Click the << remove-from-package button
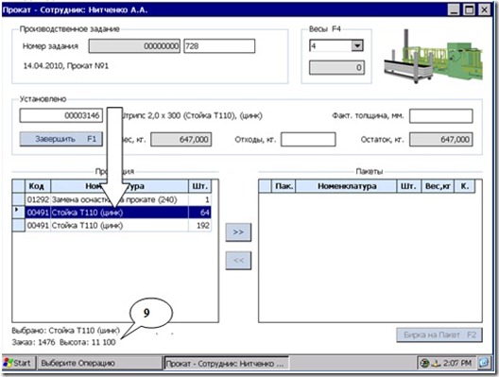 [238, 261]
